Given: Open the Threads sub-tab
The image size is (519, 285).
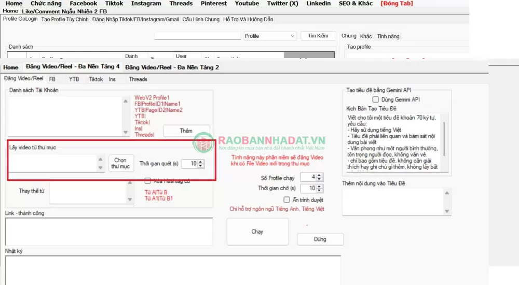Looking at the screenshot, I should [138, 79].
